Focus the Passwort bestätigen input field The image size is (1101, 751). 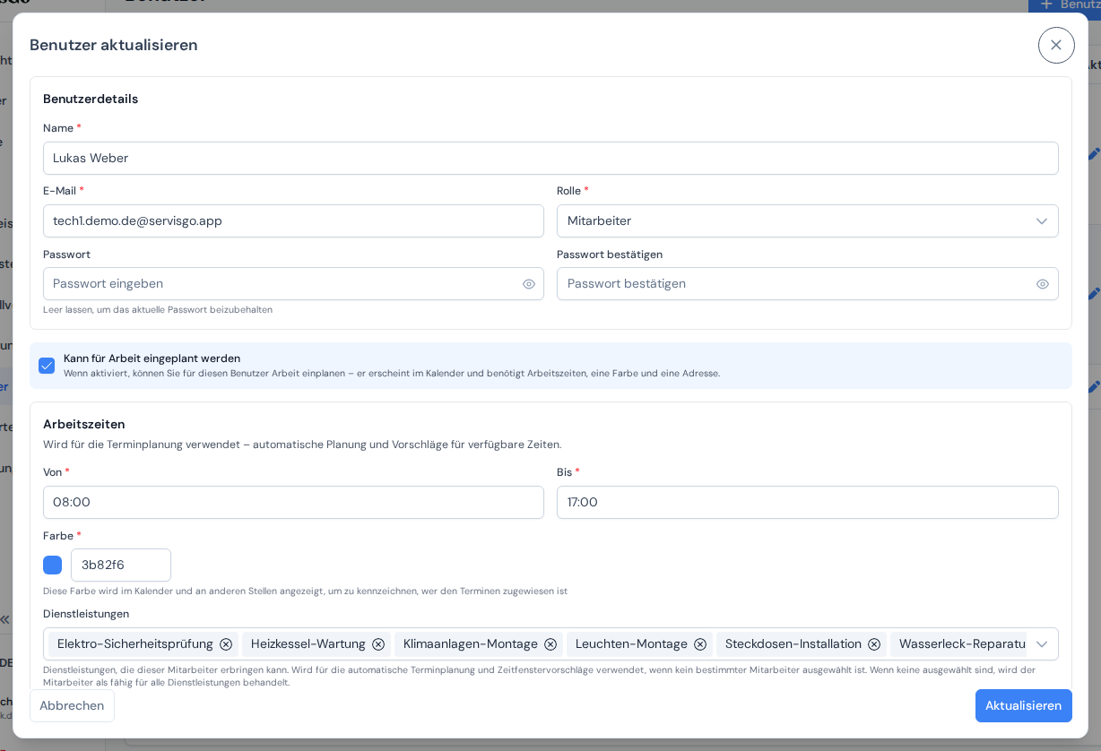click(807, 284)
